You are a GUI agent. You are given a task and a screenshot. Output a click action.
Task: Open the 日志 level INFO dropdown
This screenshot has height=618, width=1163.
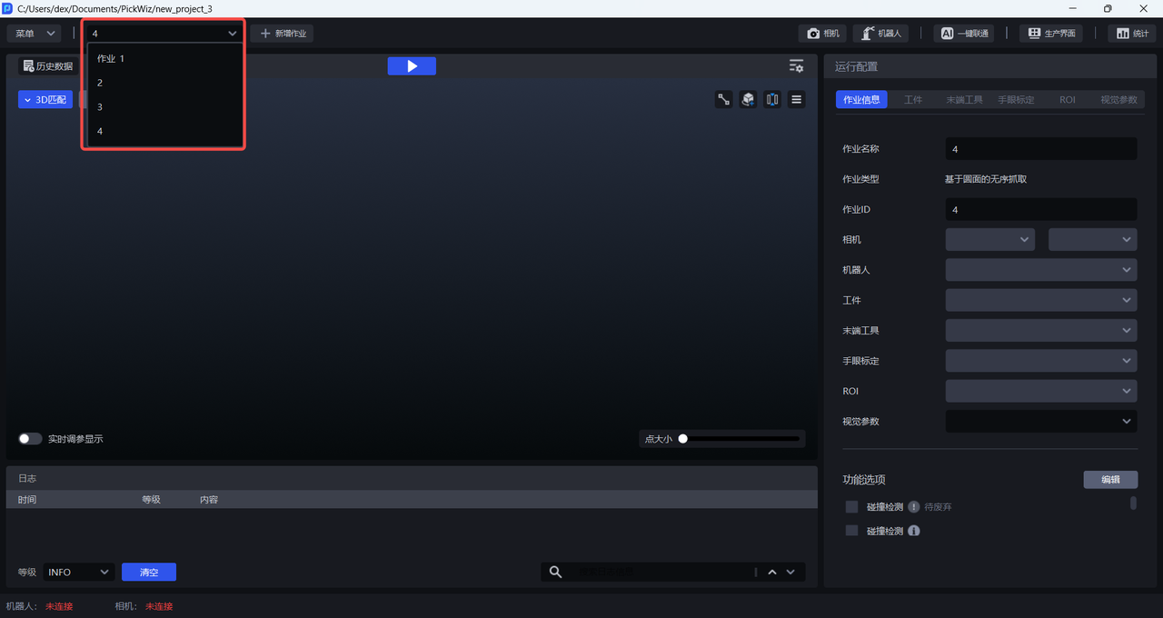(78, 572)
